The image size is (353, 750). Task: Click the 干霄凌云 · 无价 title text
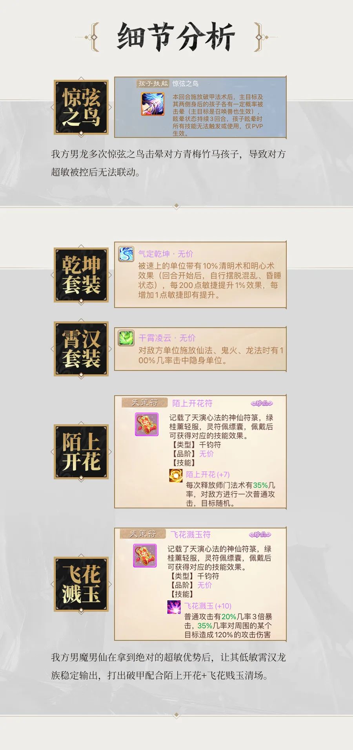coord(167,338)
